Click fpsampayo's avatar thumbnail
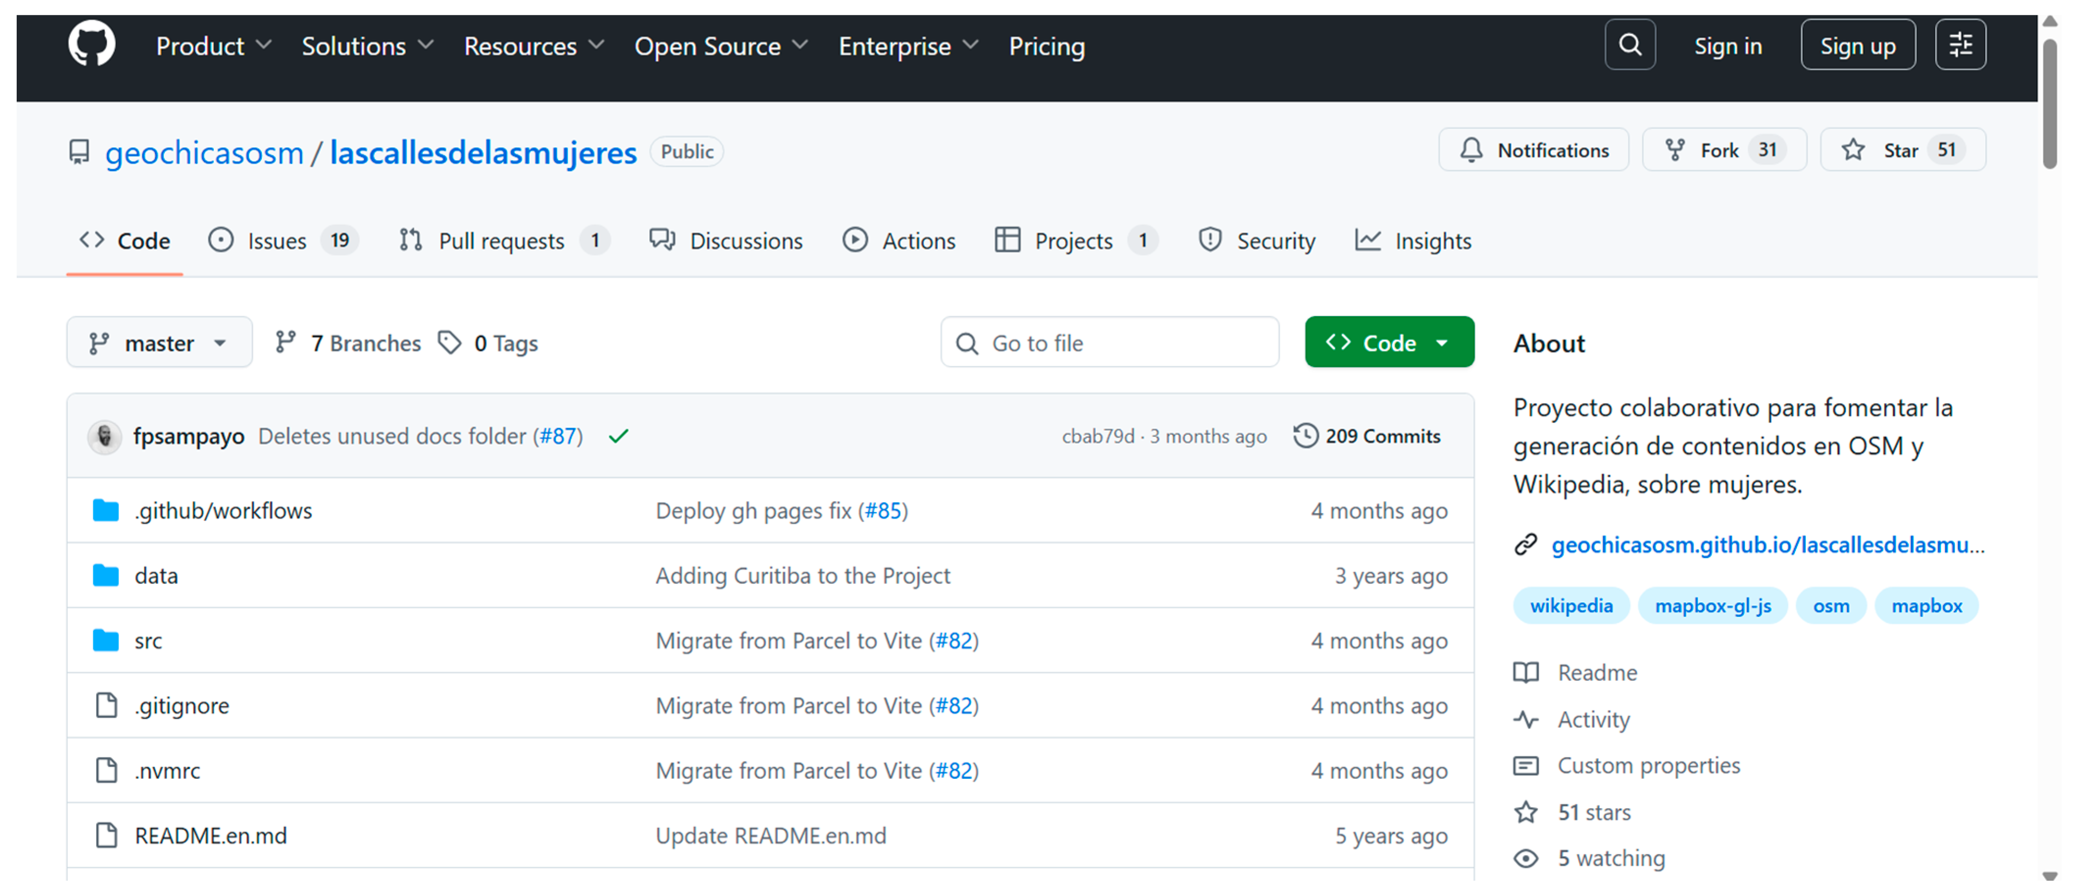Screen dimensions: 2074x893 [104, 437]
